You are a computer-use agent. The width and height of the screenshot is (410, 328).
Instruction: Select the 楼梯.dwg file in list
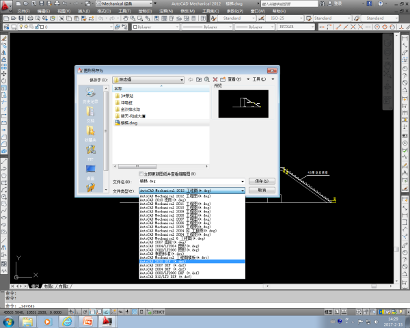pyautogui.click(x=126, y=123)
